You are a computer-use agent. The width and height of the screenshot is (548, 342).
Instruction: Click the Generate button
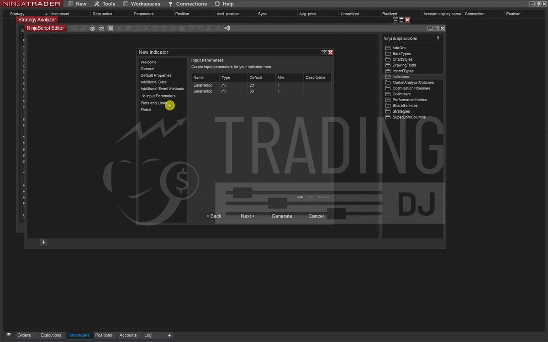281,216
